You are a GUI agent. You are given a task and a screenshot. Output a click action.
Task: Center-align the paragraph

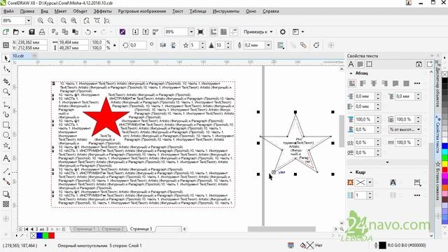click(x=374, y=83)
